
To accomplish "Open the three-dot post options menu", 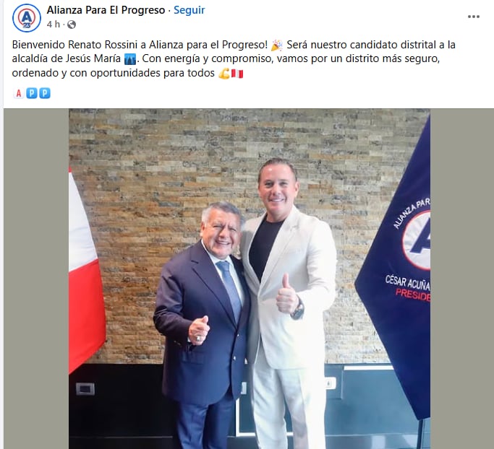I will [x=474, y=17].
